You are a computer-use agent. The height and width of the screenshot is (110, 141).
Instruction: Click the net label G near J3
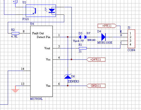[121, 35]
